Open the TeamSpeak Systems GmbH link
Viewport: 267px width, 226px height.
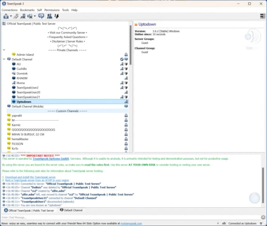(51, 158)
